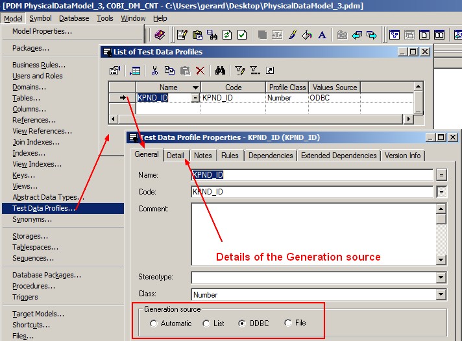Click the Find binoculars icon

click(x=220, y=71)
